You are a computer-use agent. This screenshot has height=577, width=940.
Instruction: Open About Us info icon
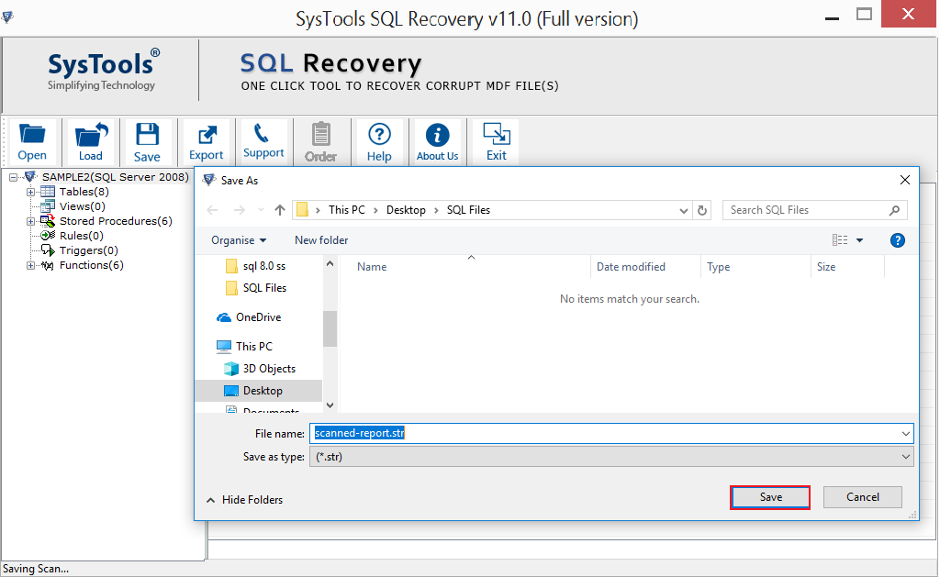point(438,142)
